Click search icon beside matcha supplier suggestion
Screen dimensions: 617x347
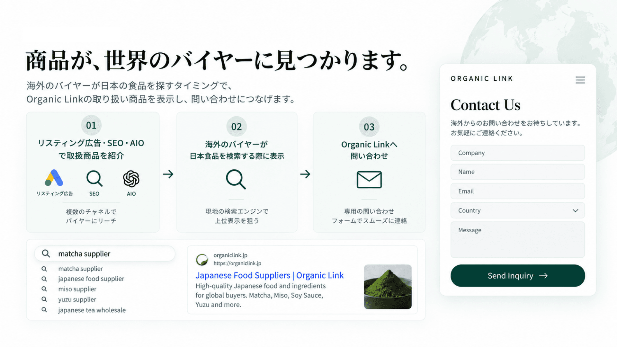pyautogui.click(x=44, y=269)
